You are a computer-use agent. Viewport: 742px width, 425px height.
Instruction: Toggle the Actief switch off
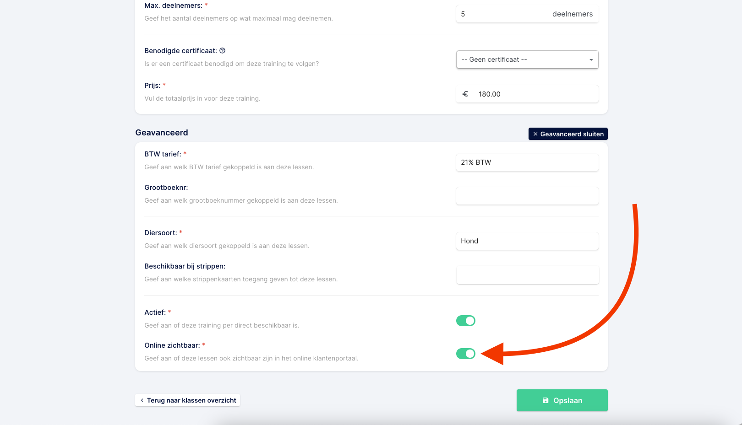point(466,321)
